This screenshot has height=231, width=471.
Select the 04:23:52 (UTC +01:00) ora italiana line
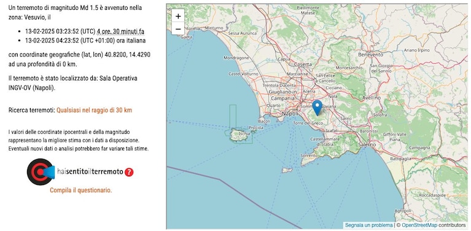point(85,41)
